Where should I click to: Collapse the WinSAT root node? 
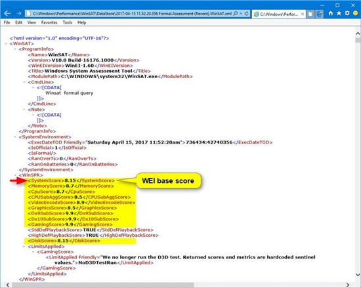pos(7,44)
